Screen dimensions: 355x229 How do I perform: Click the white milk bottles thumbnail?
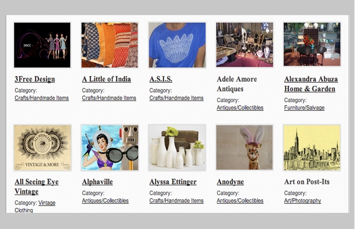tap(177, 148)
